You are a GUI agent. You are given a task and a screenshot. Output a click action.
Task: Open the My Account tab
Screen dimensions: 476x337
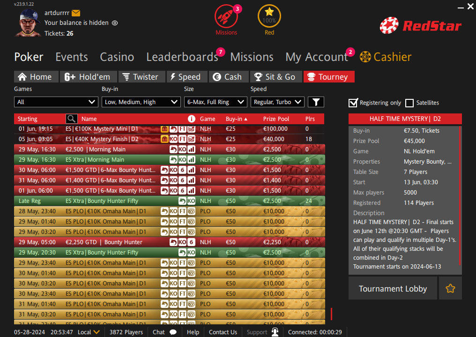tap(317, 57)
